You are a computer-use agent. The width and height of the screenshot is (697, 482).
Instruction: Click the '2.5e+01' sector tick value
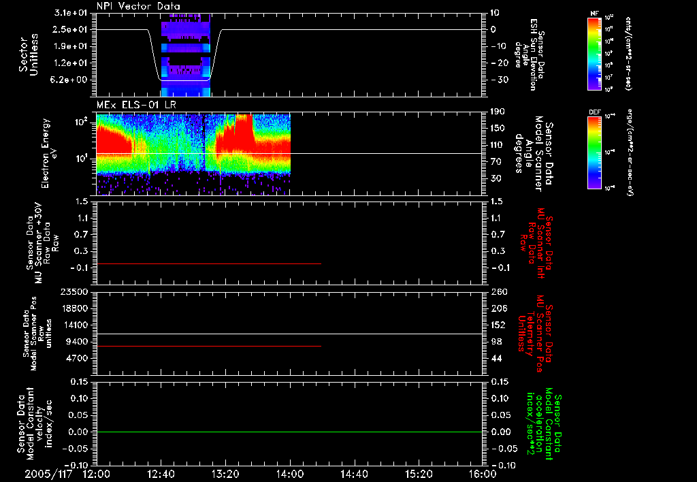coord(71,29)
